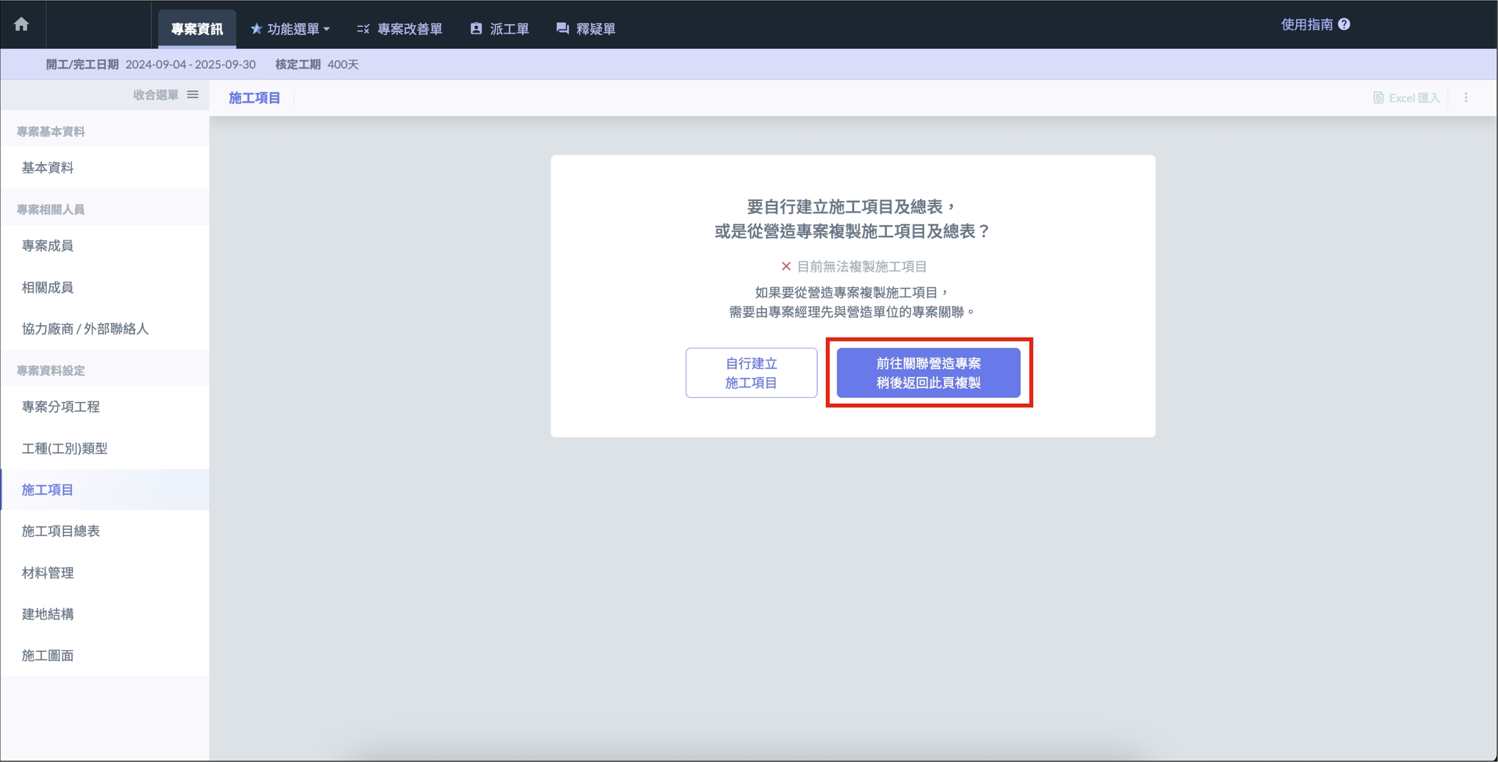The image size is (1498, 762).
Task: Click the 收合選單 hamburger icon
Action: click(x=193, y=95)
